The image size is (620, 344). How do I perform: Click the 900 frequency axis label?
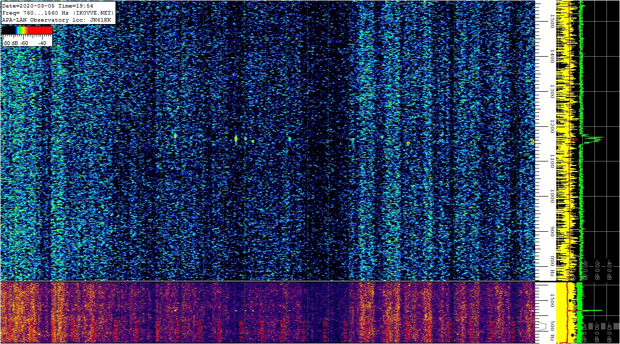[552, 232]
